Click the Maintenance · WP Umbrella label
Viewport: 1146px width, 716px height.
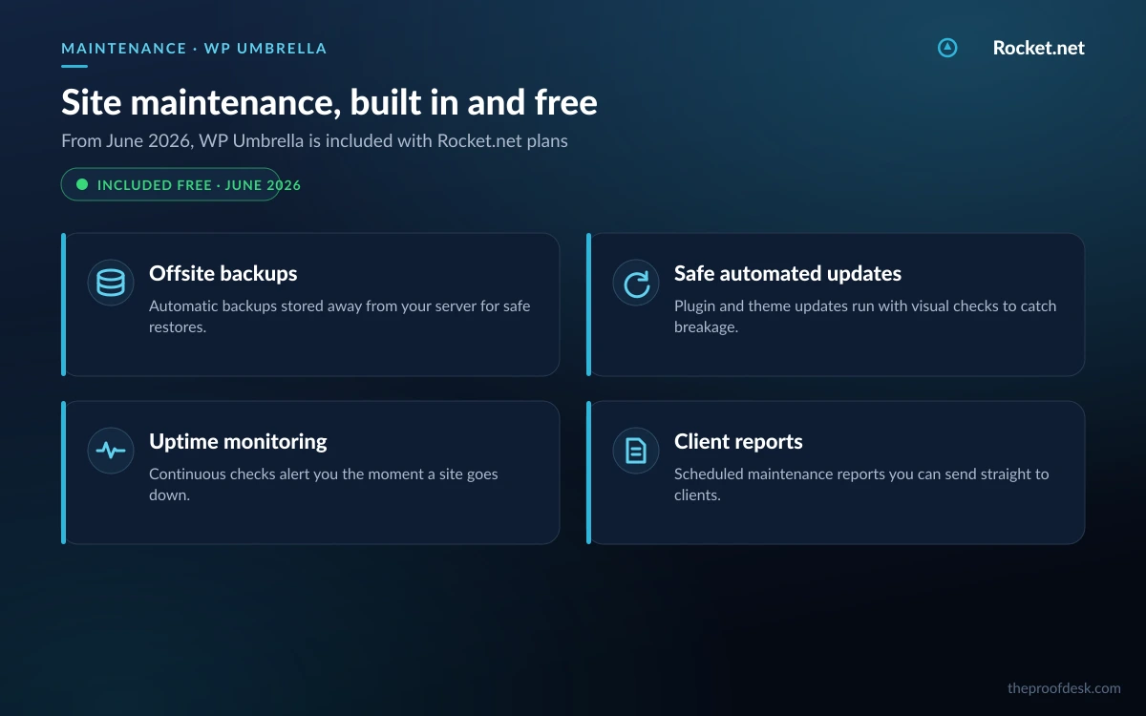click(194, 48)
